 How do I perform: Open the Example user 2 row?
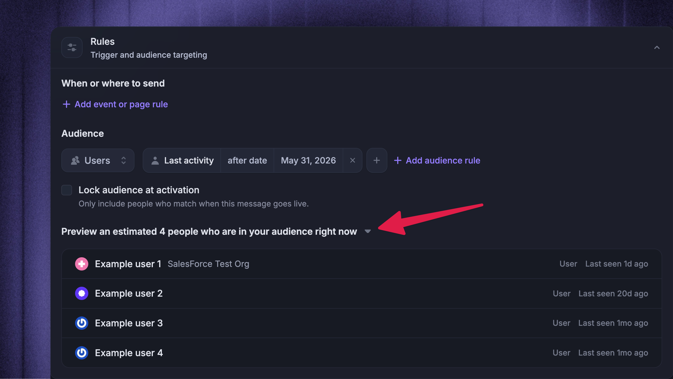(x=362, y=293)
